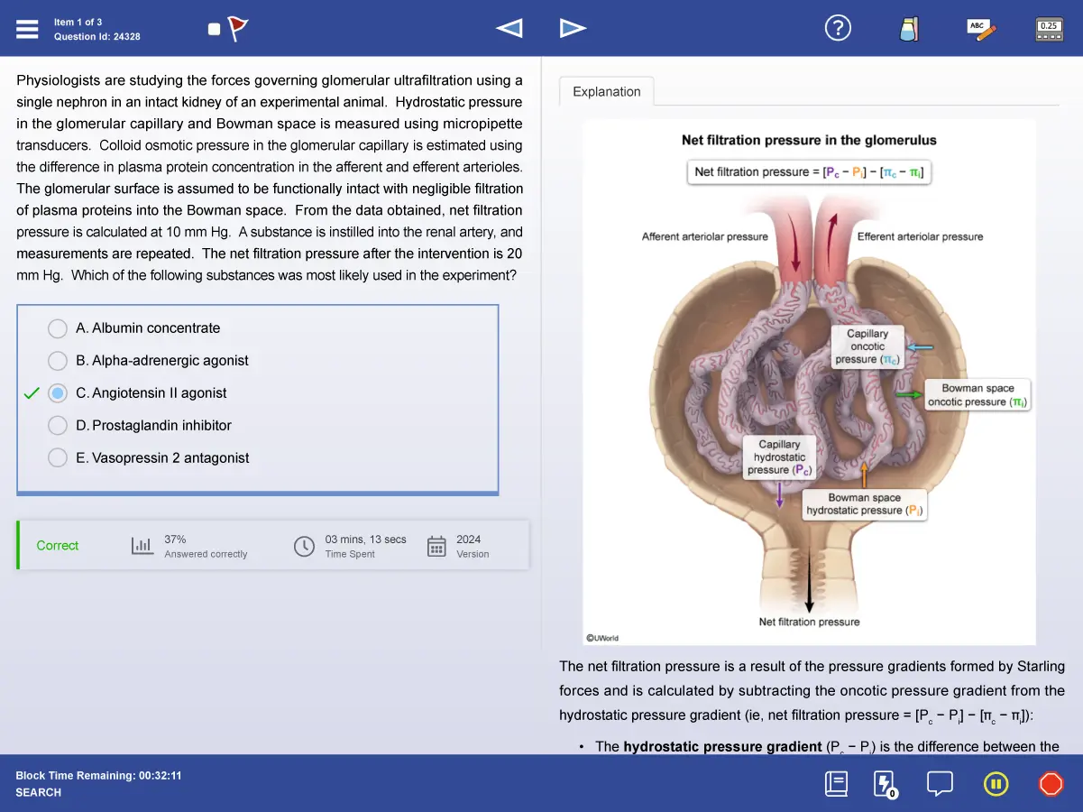End the block with red stop button
Screen dimensions: 1083x812
(x=1051, y=783)
